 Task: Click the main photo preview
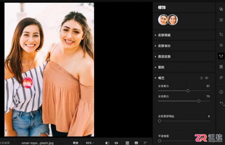(x=49, y=69)
